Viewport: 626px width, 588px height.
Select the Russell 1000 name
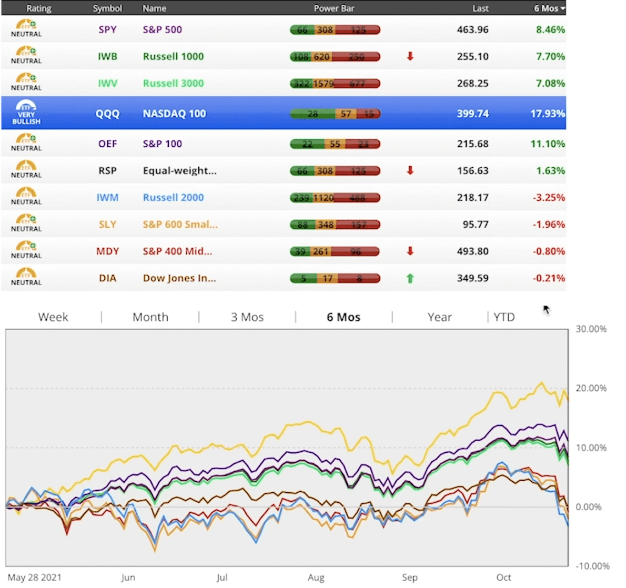tap(173, 56)
